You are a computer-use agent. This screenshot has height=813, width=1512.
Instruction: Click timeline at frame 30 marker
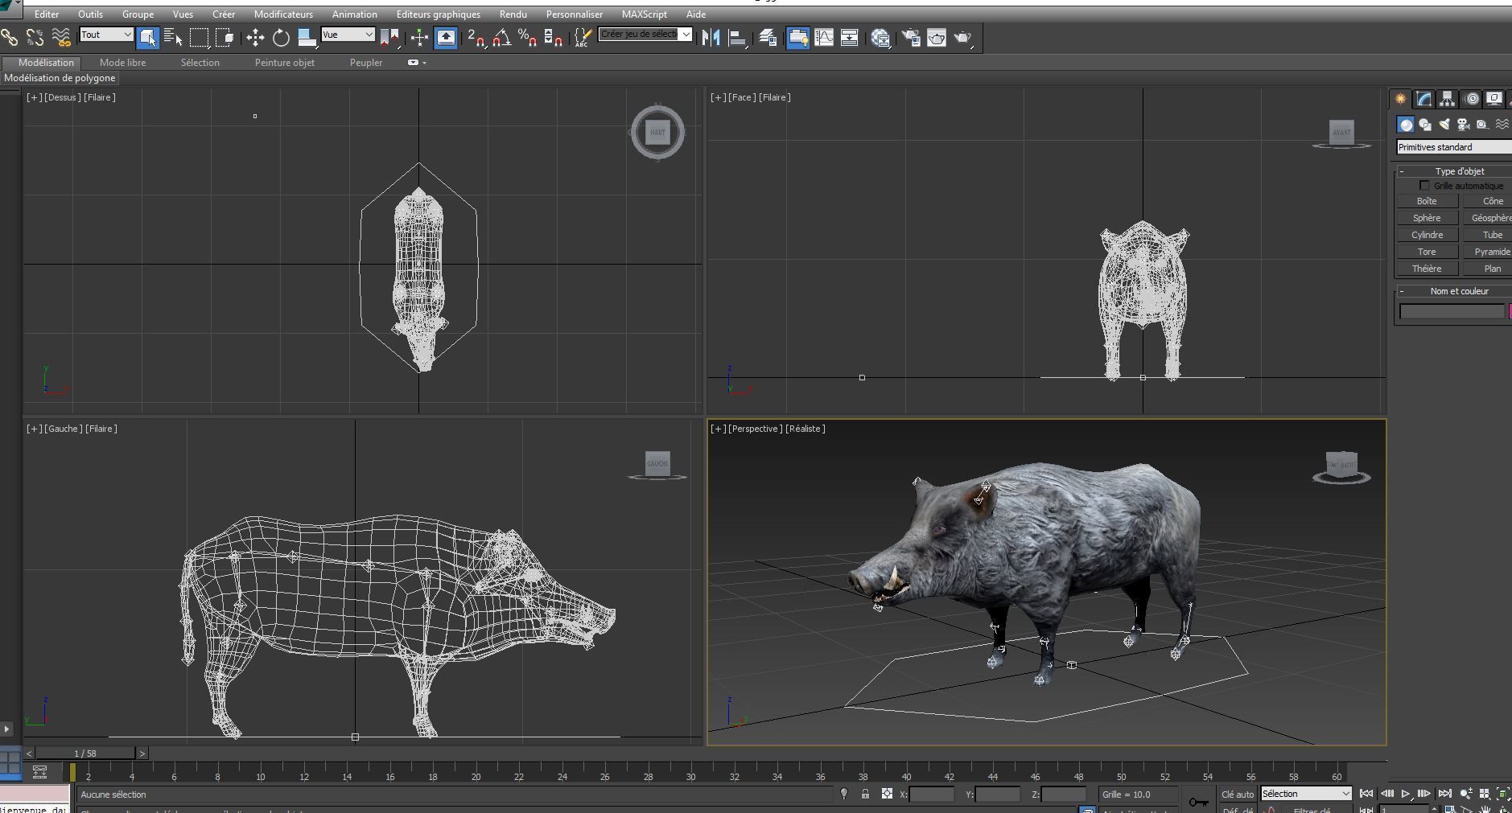click(691, 776)
